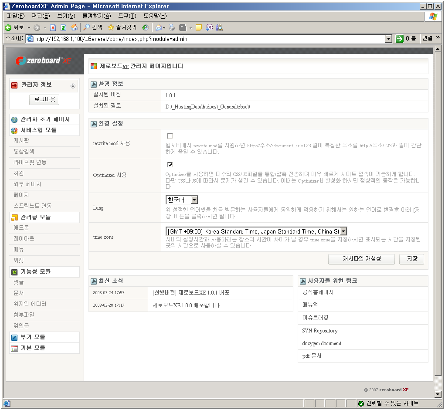Click the 기능성 모듈 section icon
Image resolution: width=445 pixels, height=410 pixels.
click(x=14, y=272)
